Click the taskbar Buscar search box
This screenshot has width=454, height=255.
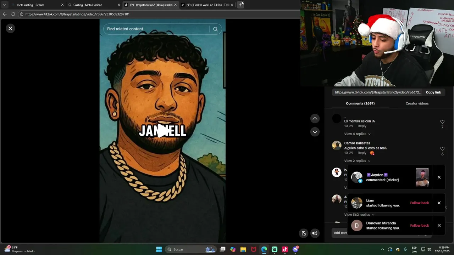[192, 249]
